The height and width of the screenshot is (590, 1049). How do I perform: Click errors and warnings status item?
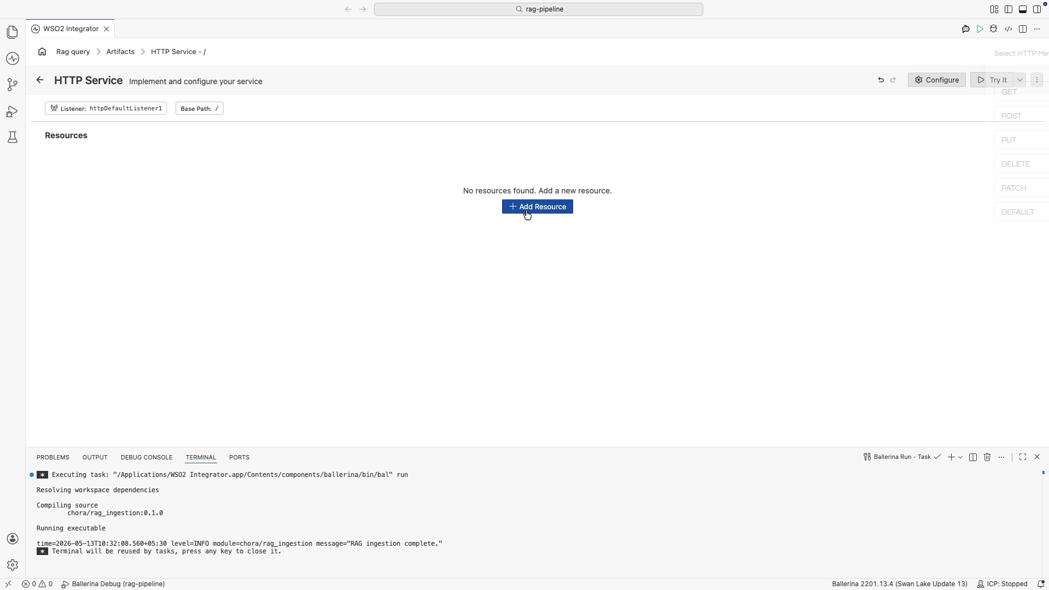tap(37, 584)
